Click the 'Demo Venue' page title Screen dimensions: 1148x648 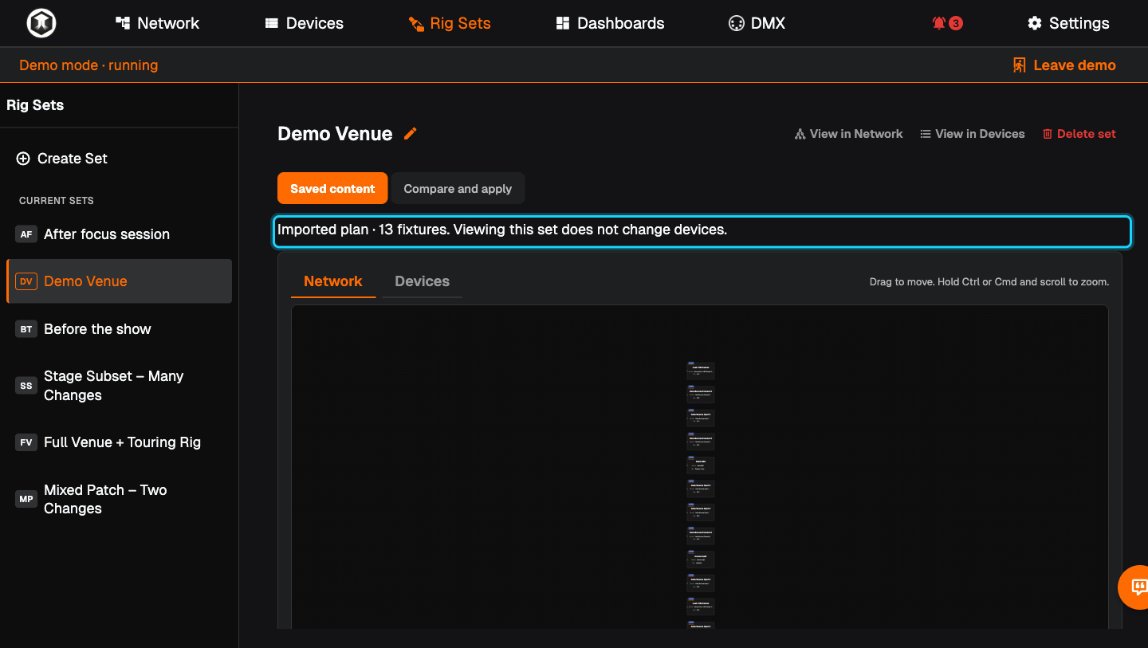[x=335, y=134]
